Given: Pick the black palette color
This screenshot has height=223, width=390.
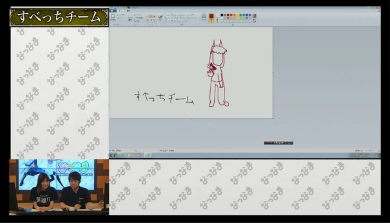Looking at the screenshot, I should tap(222, 15).
